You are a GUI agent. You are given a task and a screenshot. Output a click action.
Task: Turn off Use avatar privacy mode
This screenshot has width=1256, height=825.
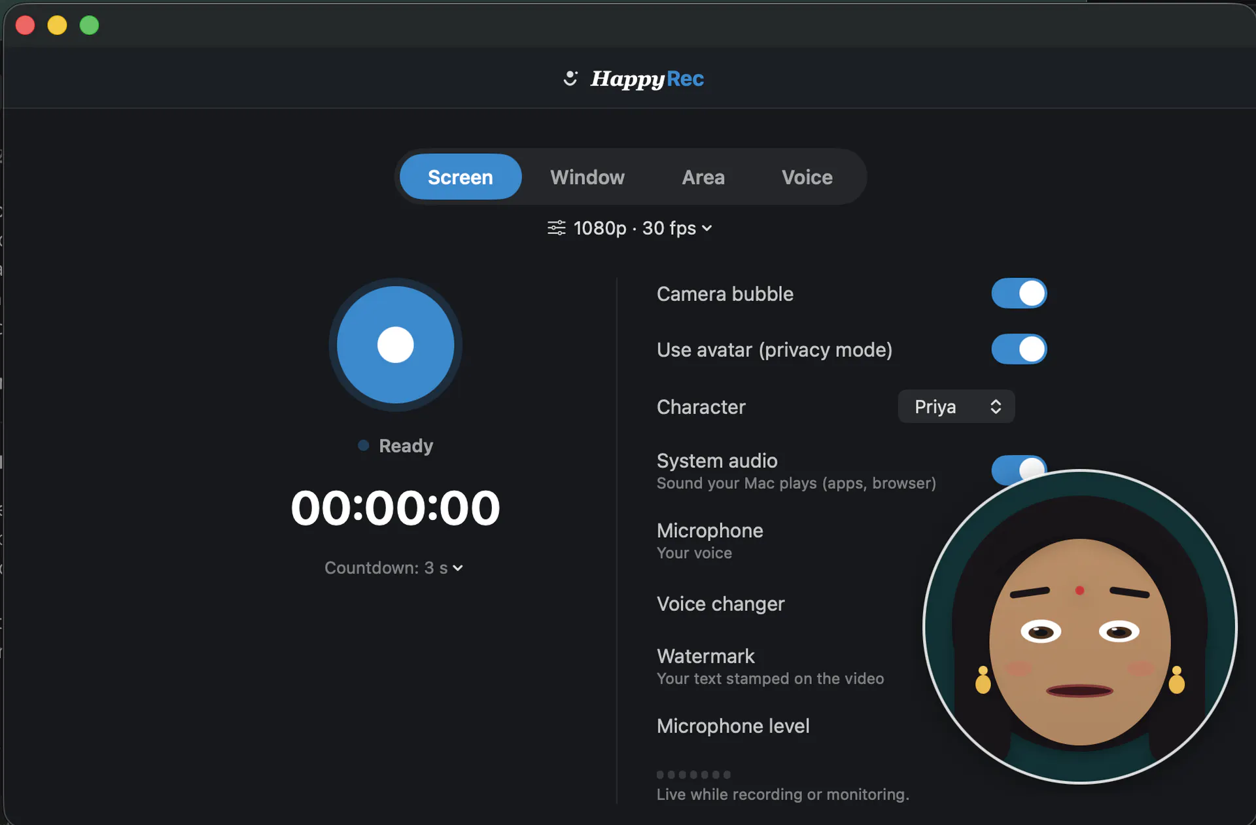(x=1019, y=349)
